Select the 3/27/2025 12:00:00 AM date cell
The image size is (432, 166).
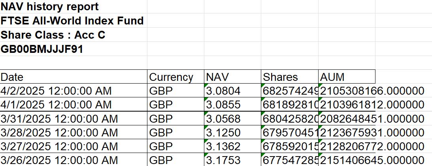74,146
